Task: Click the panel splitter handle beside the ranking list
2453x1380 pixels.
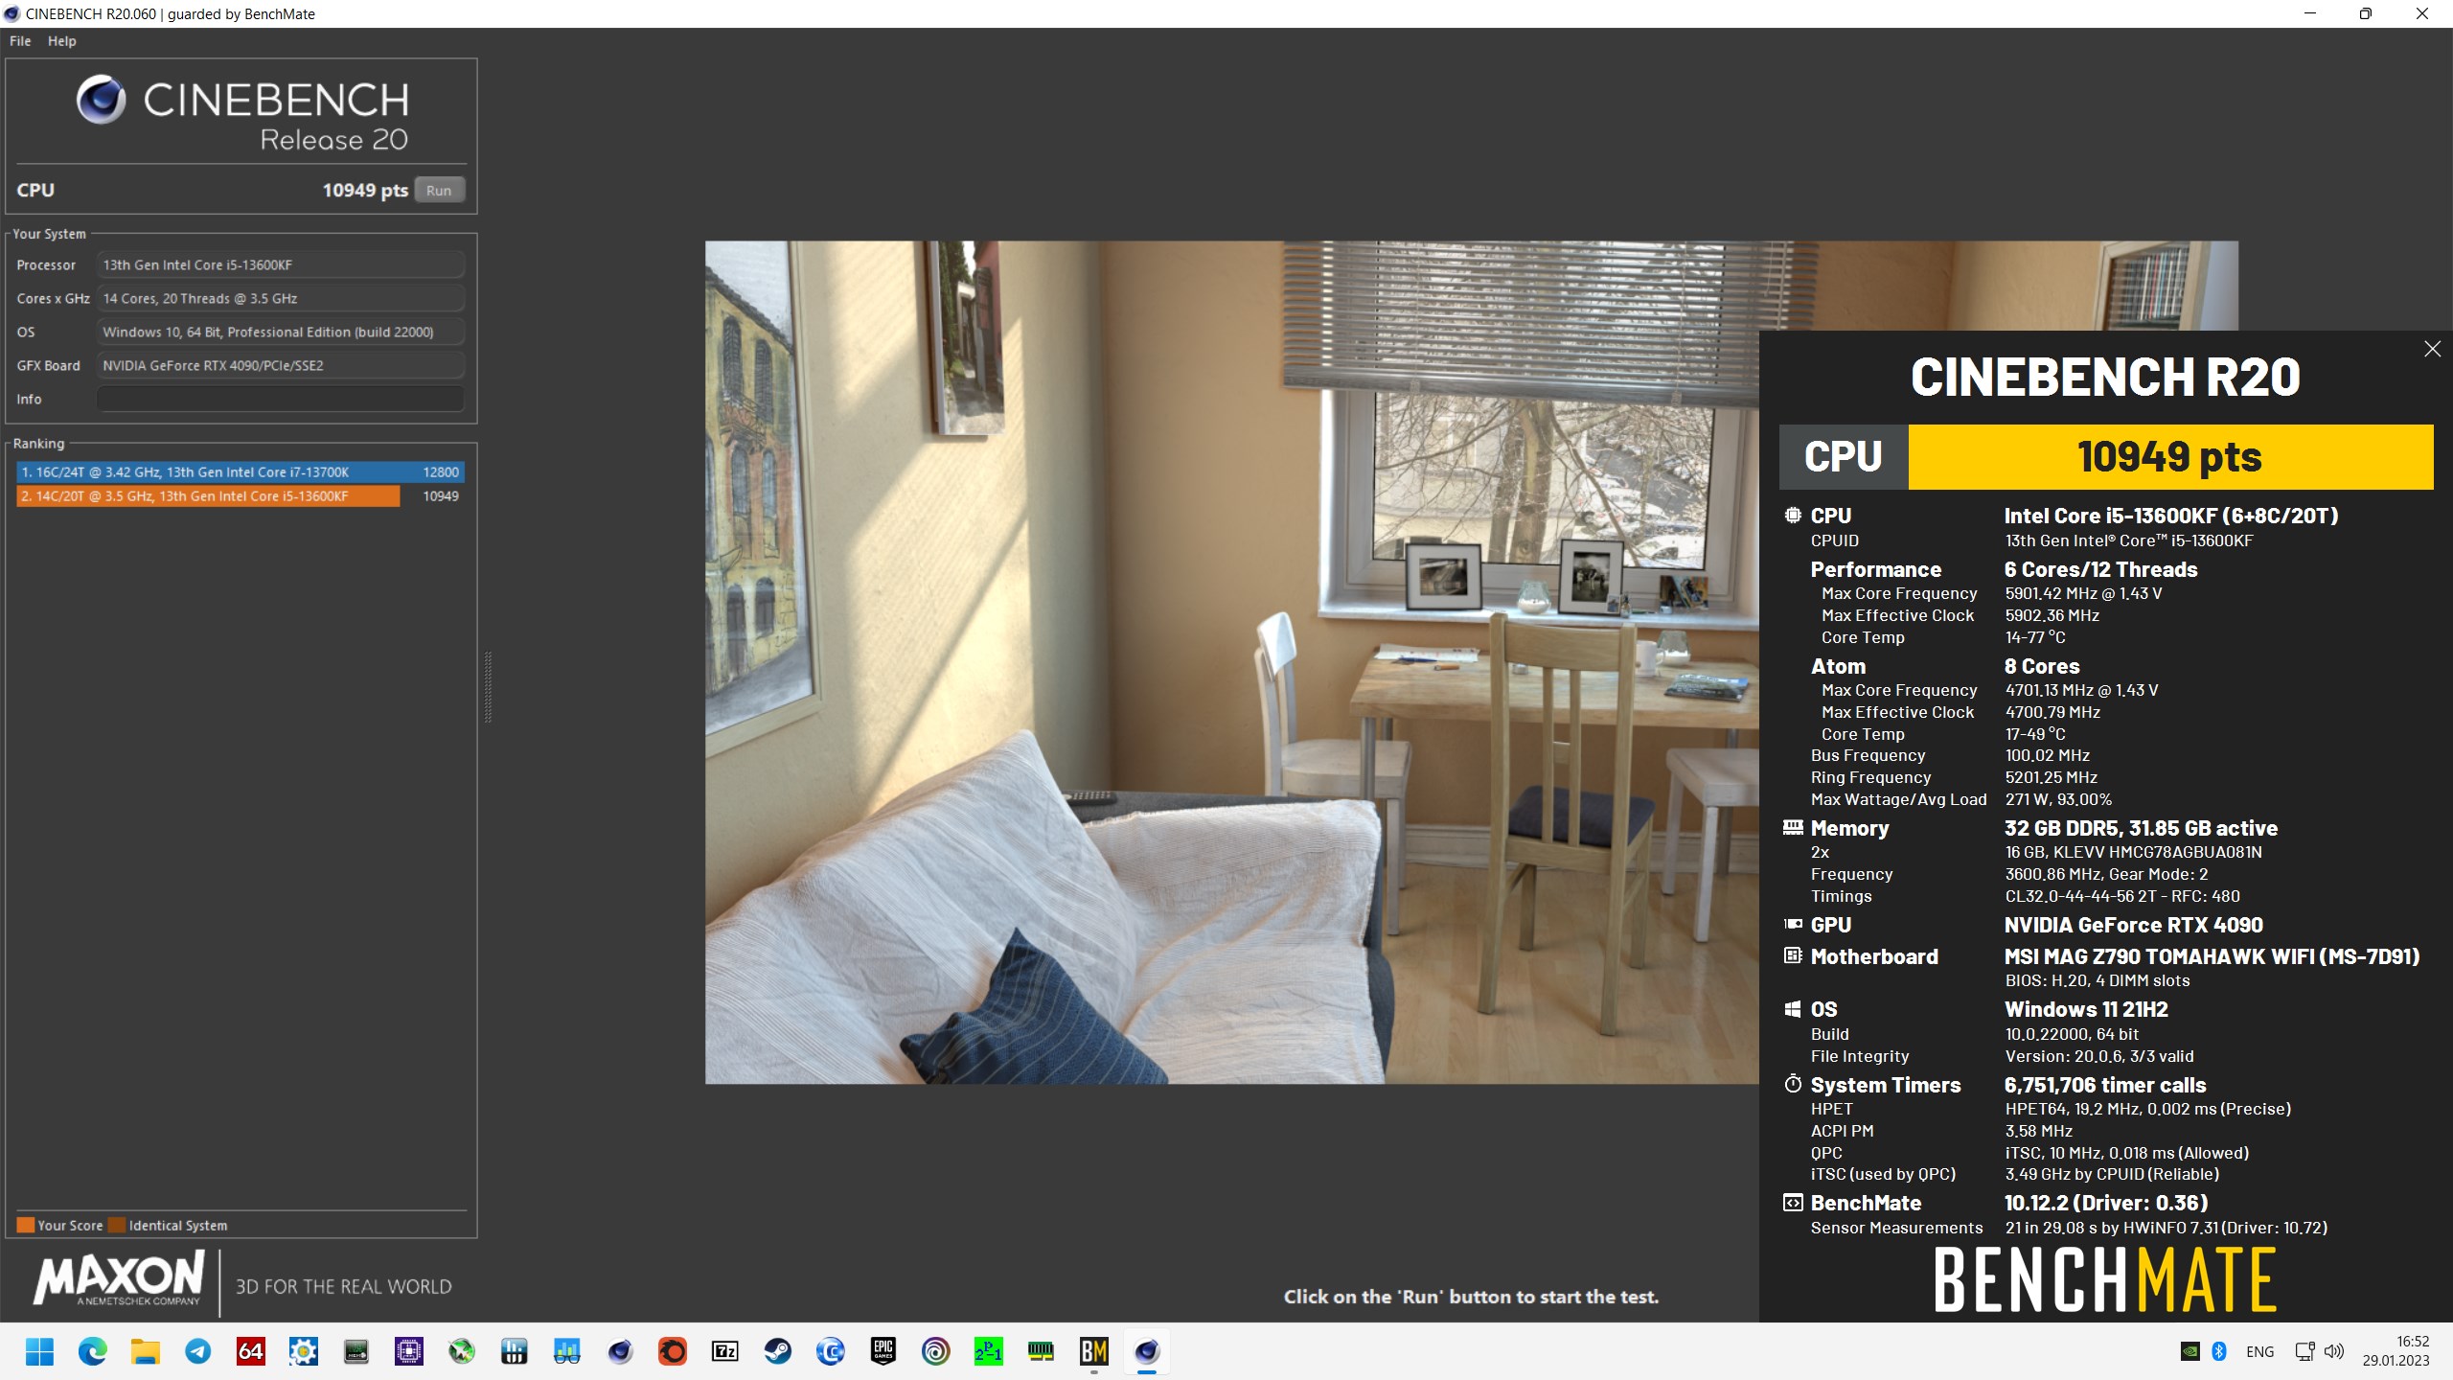Action: pos(488,686)
